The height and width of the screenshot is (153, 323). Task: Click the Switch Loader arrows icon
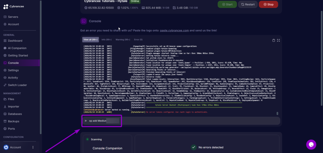coord(5,85)
